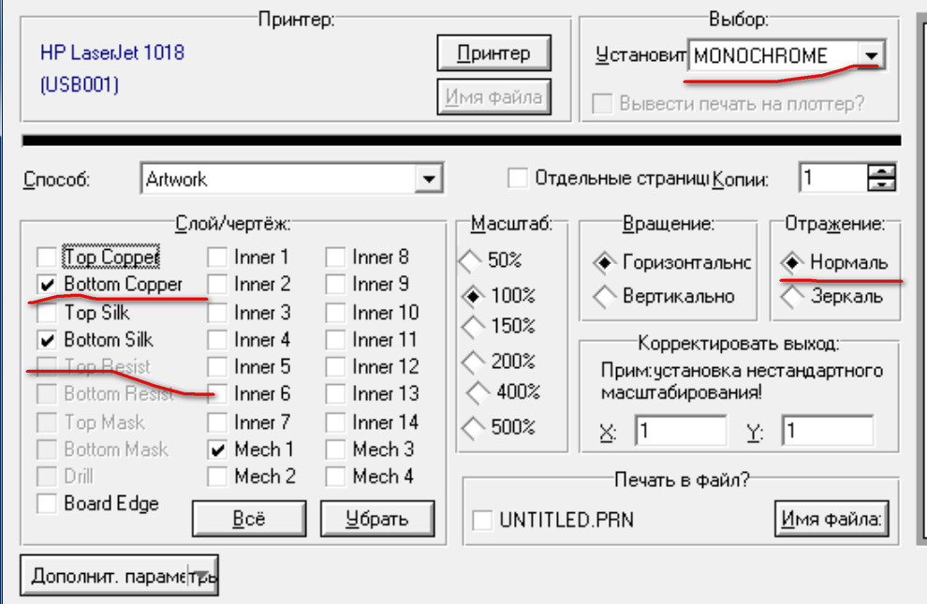Viewport: 927px width, 604px height.
Task: Uncheck the Bottom Copper layer
Action: [47, 284]
